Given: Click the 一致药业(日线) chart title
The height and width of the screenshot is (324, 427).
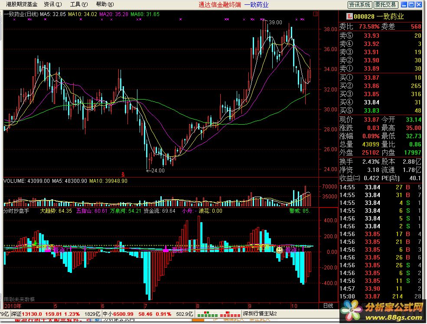Looking at the screenshot, I should pyautogui.click(x=21, y=14).
